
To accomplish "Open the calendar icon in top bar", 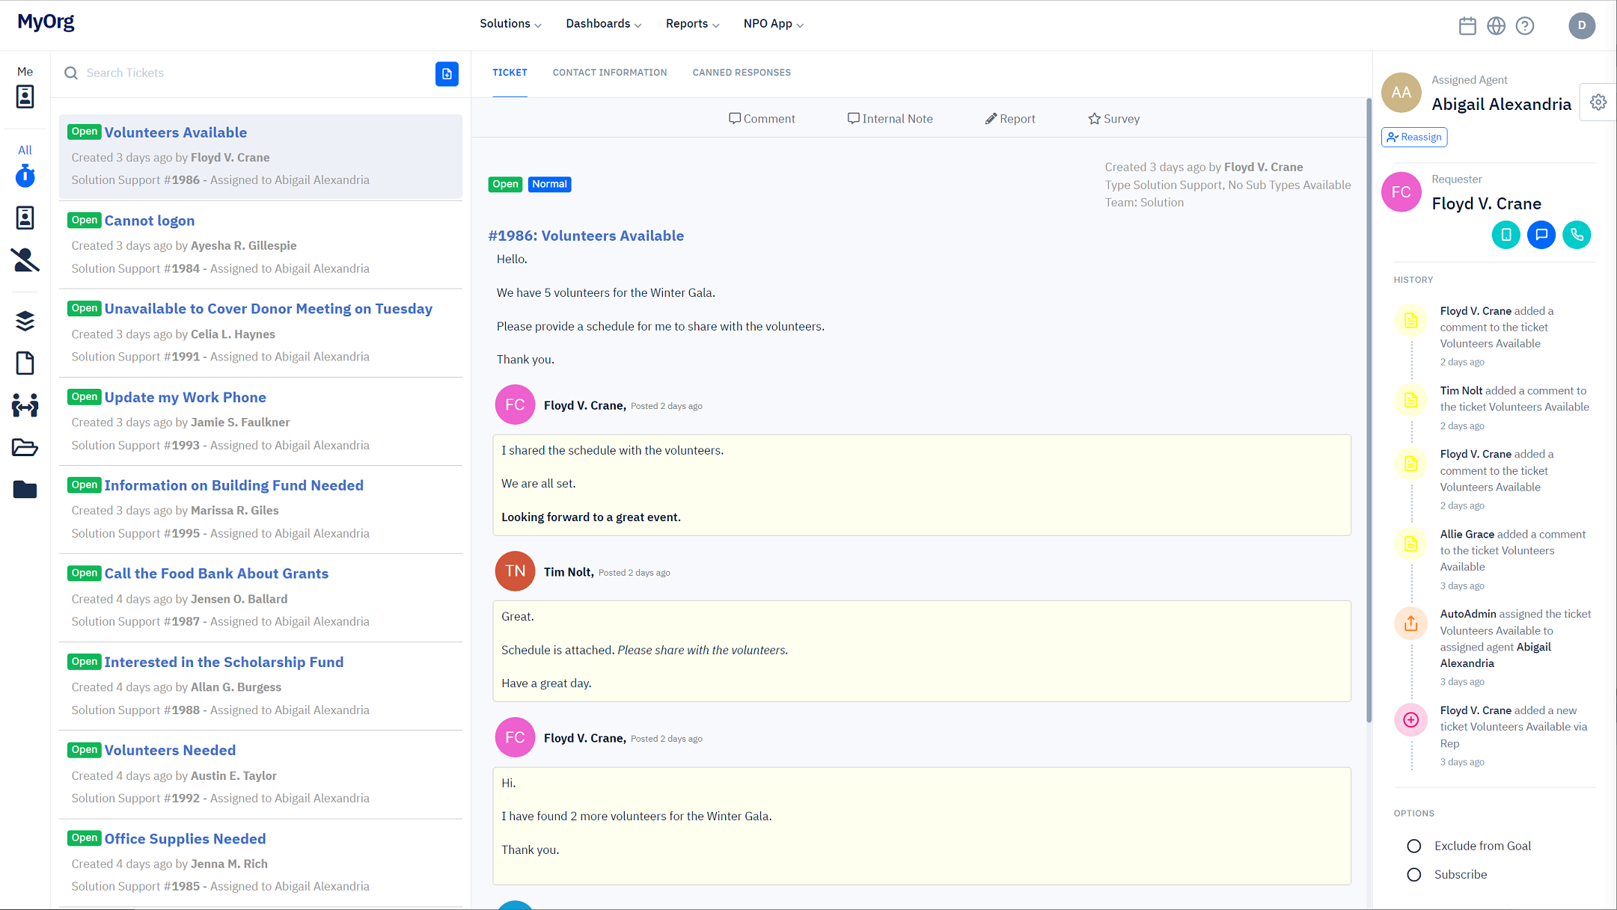I will (1467, 26).
